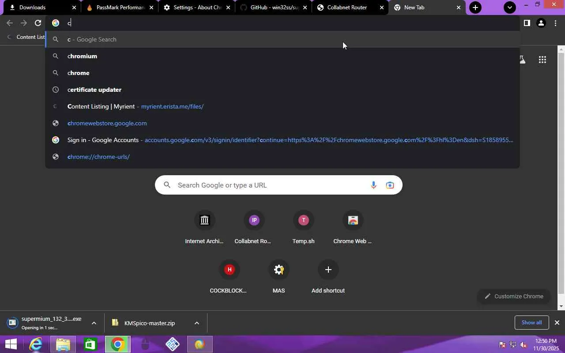Open the flagged notification tray icon
Viewport: 565px width, 353px height.
click(502, 345)
